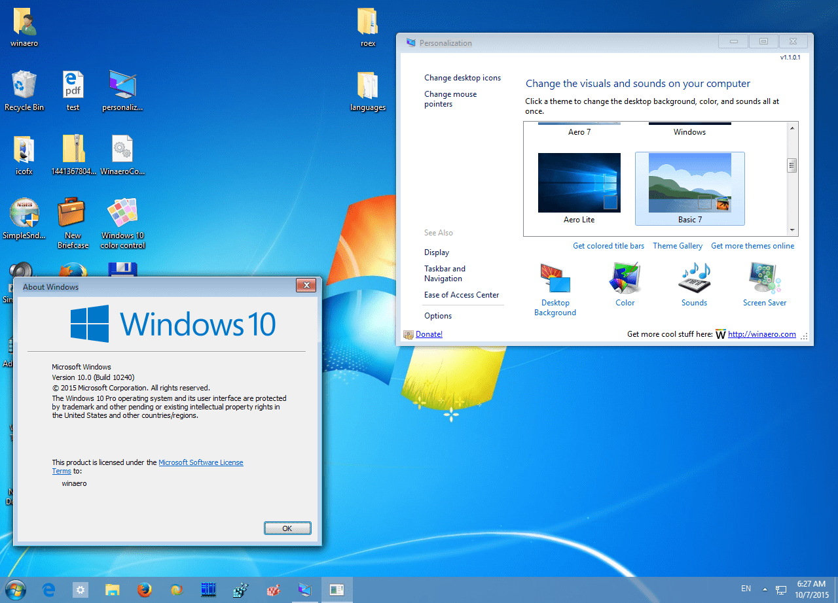Click the Start button orb

[16, 590]
